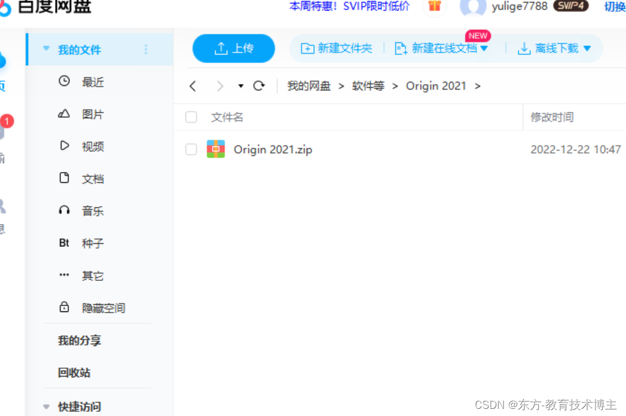Click the document icon beside 文档
Screen dimensions: 626x416
coord(64,178)
